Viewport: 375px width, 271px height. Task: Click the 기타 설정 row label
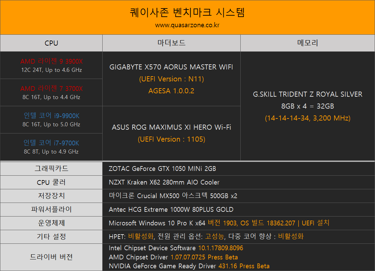point(51,237)
